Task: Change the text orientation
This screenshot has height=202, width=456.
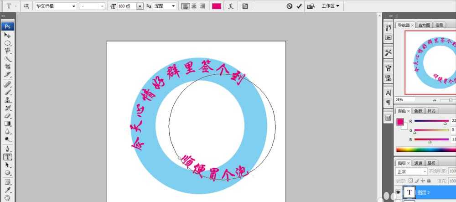Action: click(x=26, y=6)
